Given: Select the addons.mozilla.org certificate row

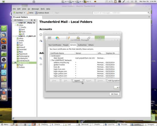Looking at the screenshot, I should [84, 62].
